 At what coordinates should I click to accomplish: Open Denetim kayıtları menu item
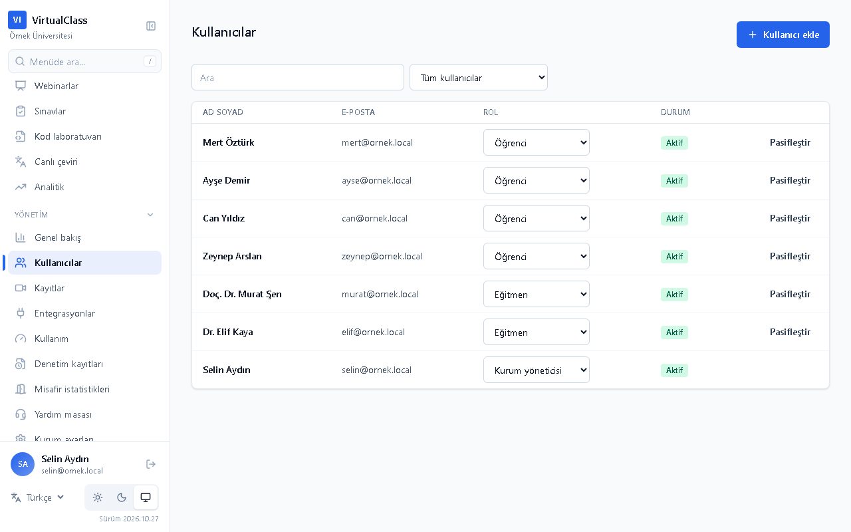tap(85, 364)
